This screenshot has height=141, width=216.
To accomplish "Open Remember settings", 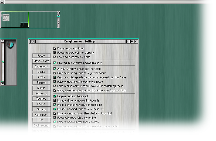I will [41, 115].
